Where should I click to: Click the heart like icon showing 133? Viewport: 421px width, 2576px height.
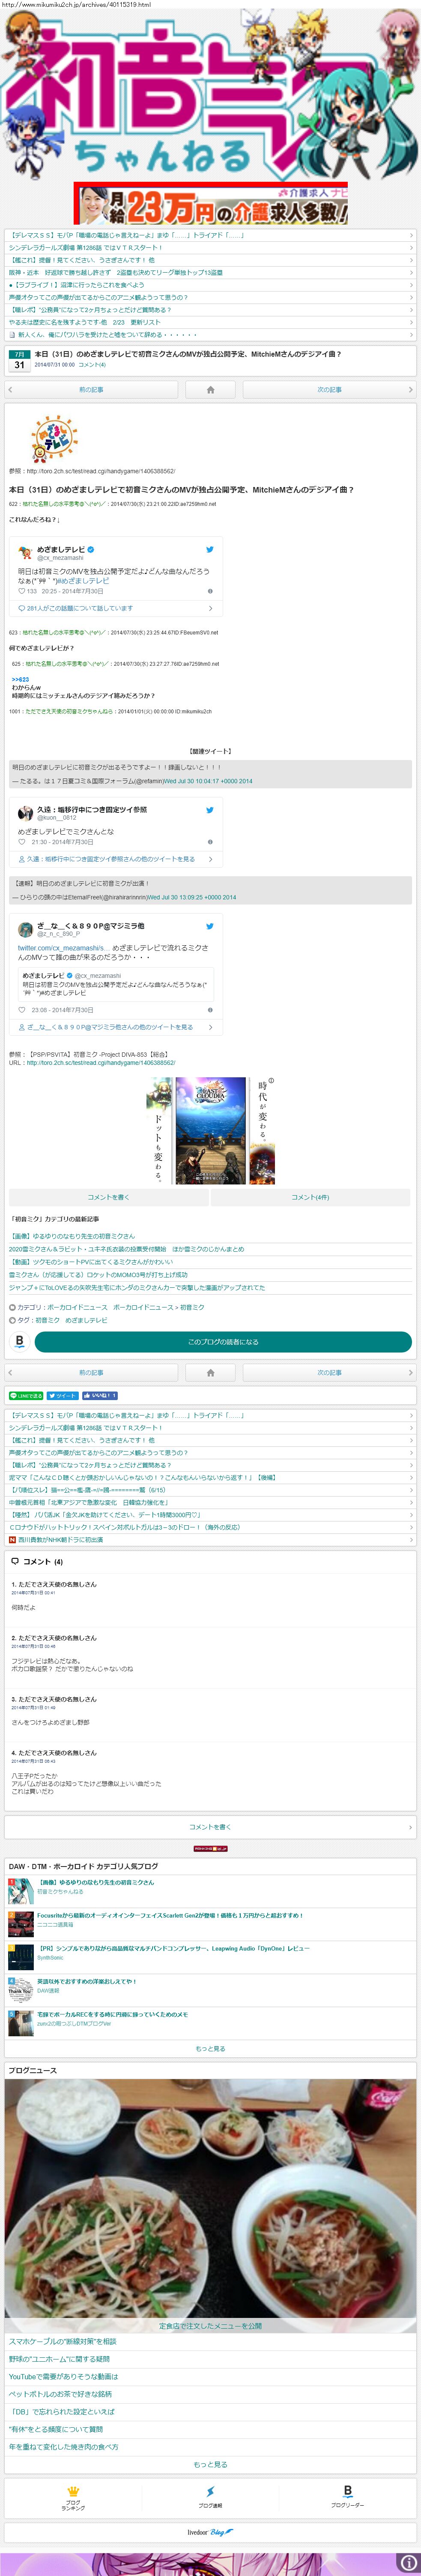pos(21,591)
